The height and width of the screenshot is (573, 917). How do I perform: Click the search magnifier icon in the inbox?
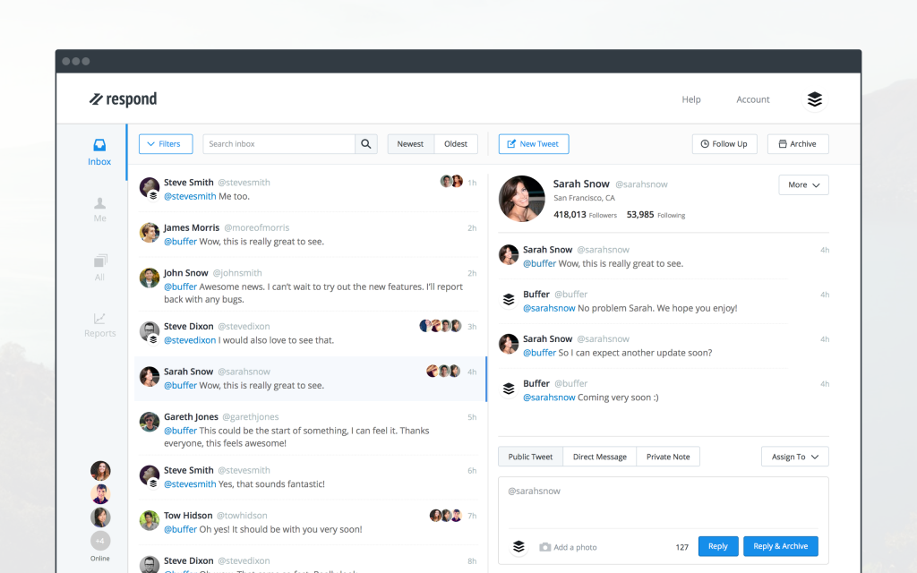[365, 143]
